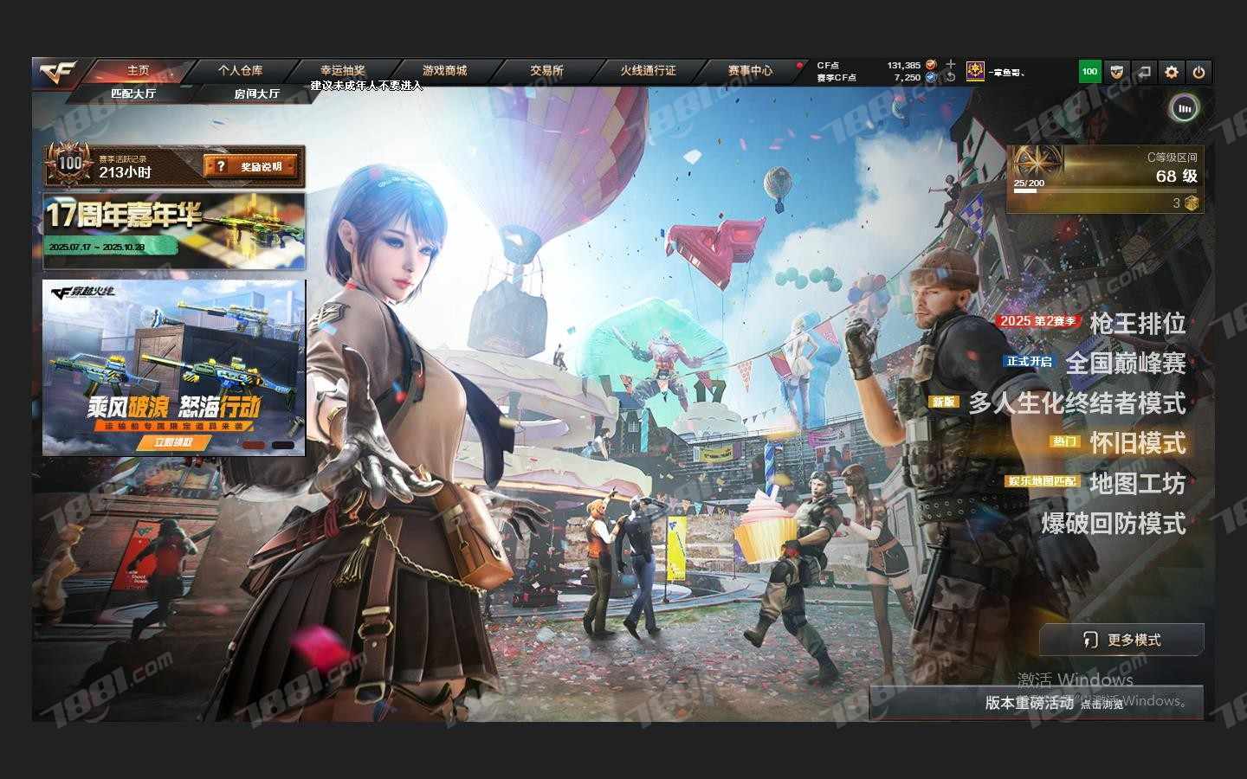The width and height of the screenshot is (1247, 779).
Task: Click the refresh icon beside the CF points
Action: tap(950, 77)
